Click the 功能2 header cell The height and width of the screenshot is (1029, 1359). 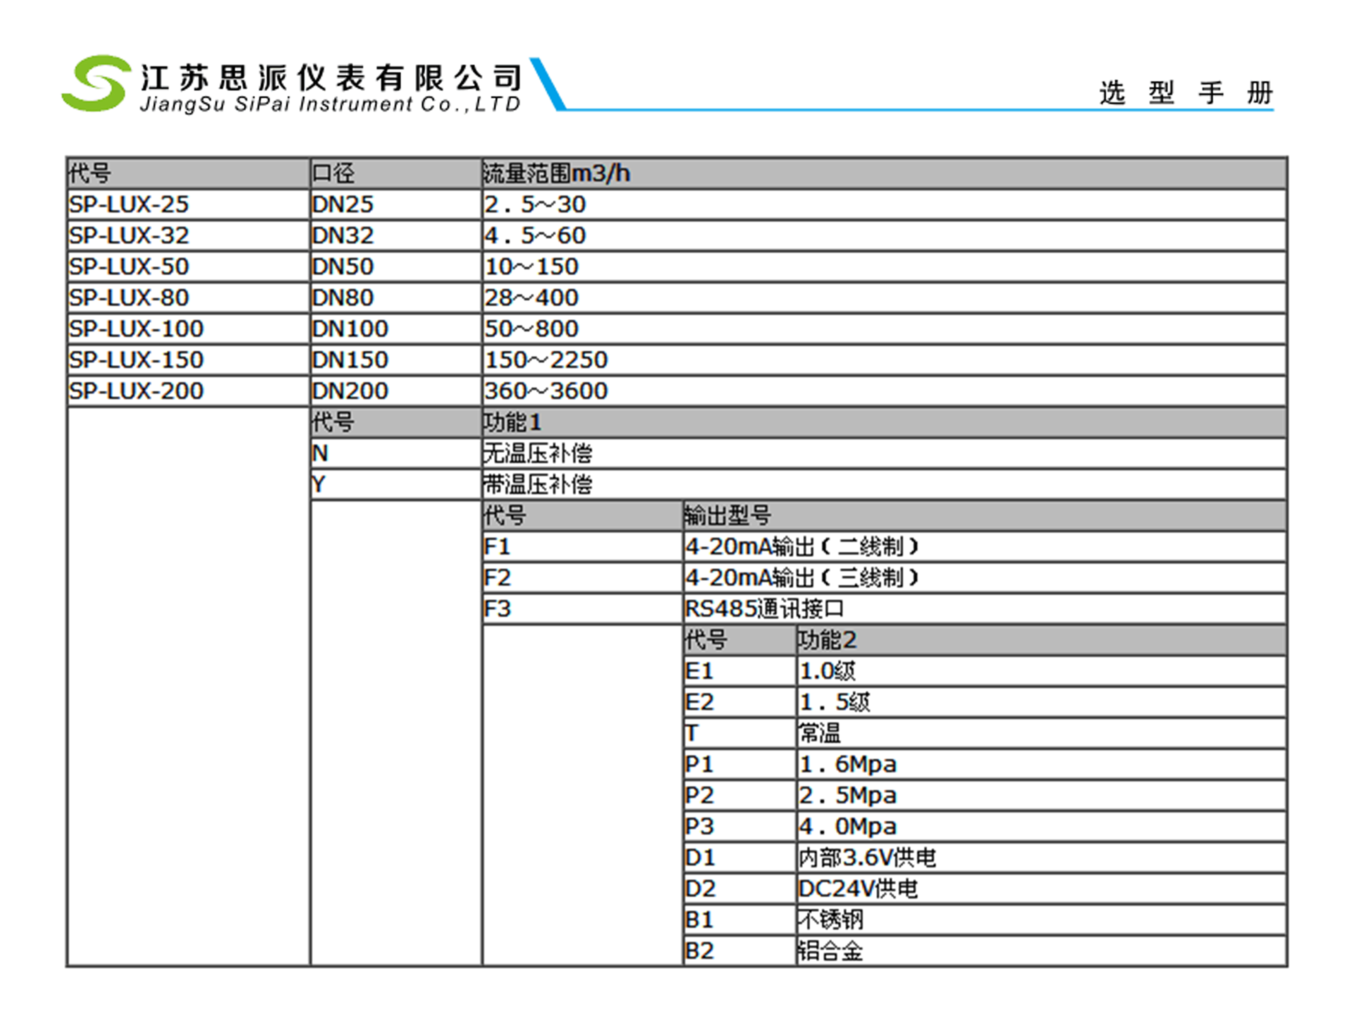(1041, 640)
